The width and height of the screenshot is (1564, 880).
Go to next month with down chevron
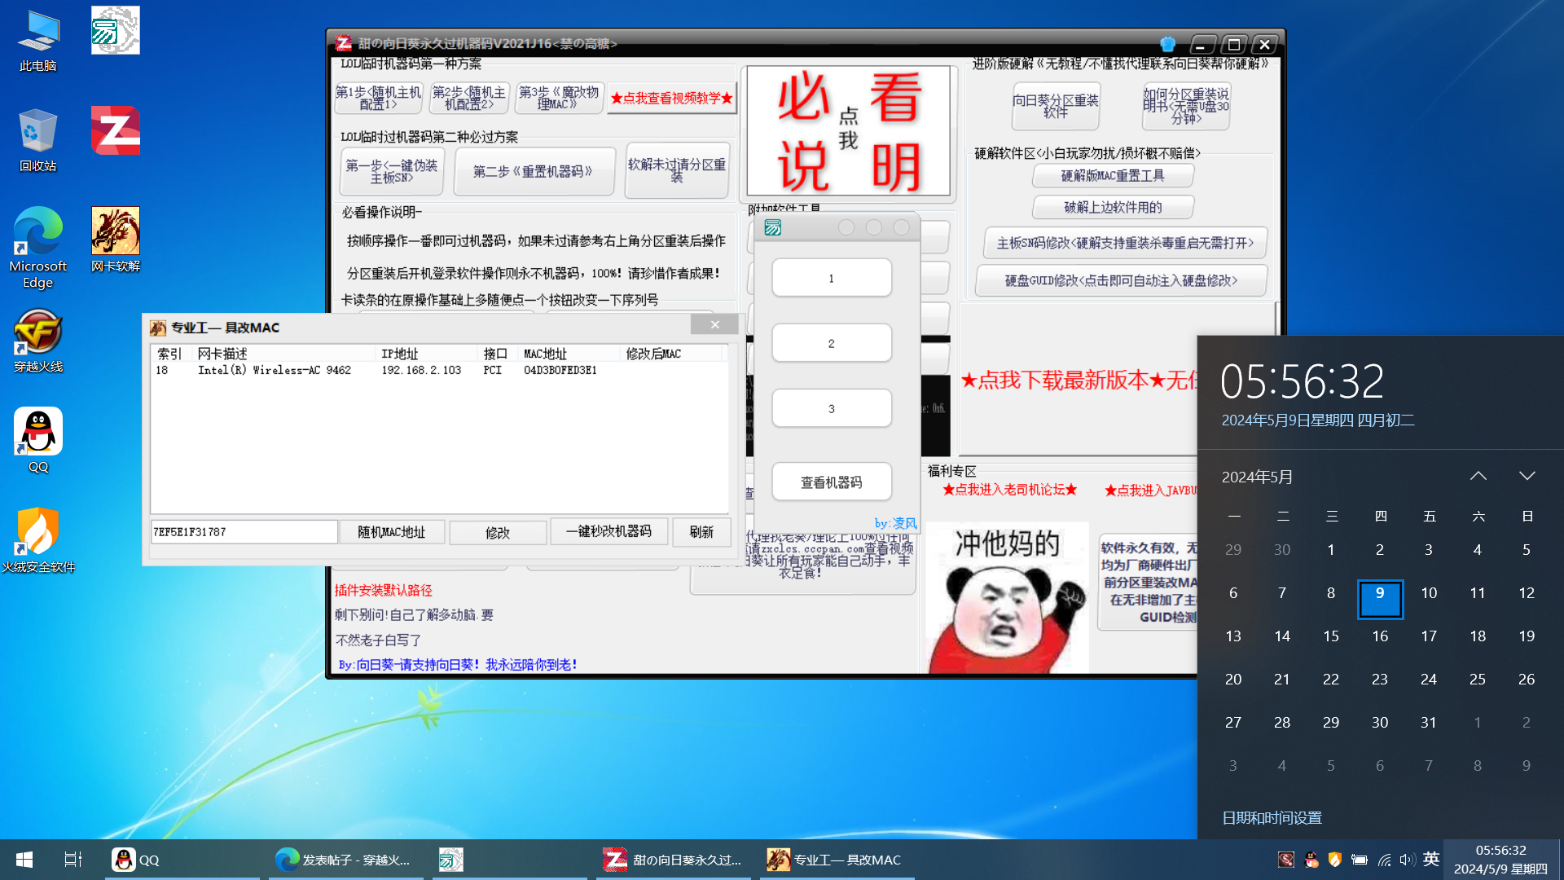tap(1527, 476)
